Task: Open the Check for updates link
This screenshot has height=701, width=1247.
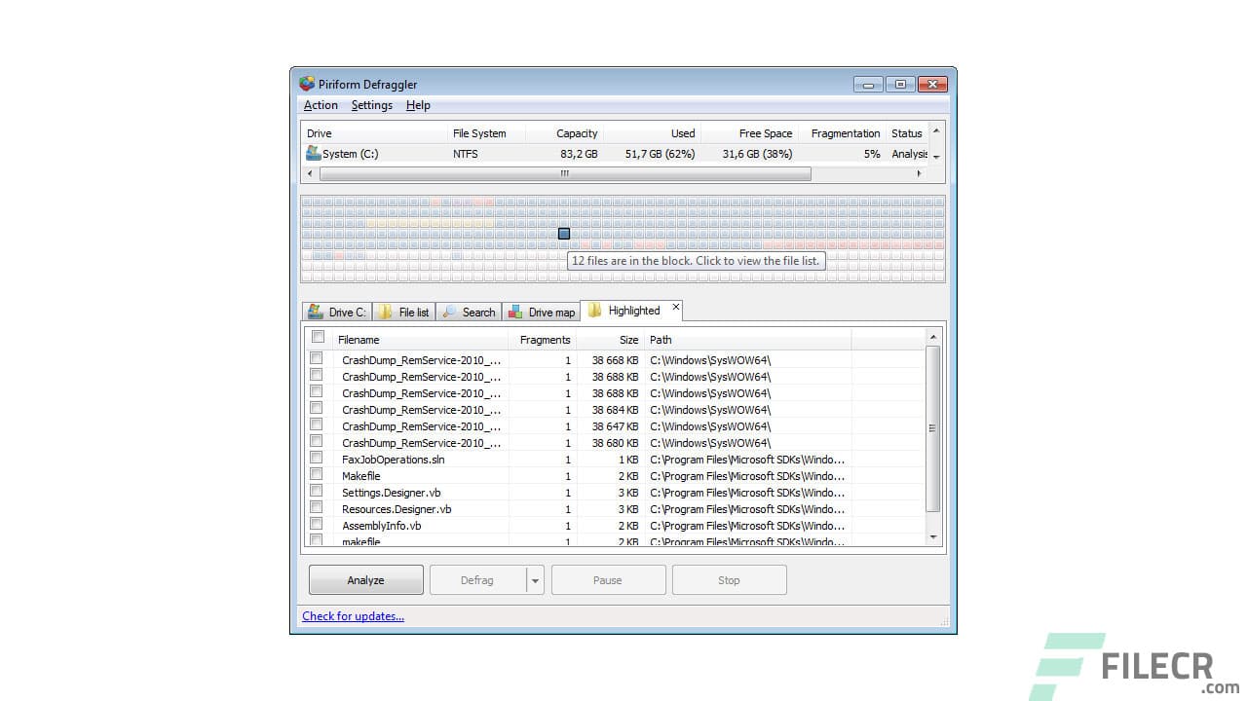Action: 353,615
